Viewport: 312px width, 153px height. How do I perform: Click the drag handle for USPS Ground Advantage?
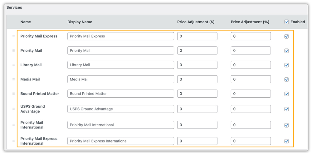(13, 109)
